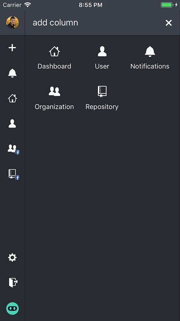Open the sidebar bell notifications column
This screenshot has width=180, height=321.
pyautogui.click(x=12, y=73)
